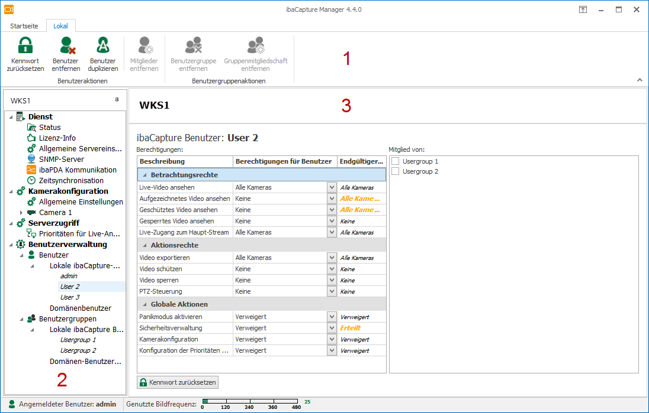
Task: Select Zeitsynchronisation in the tree
Action: pyautogui.click(x=71, y=181)
